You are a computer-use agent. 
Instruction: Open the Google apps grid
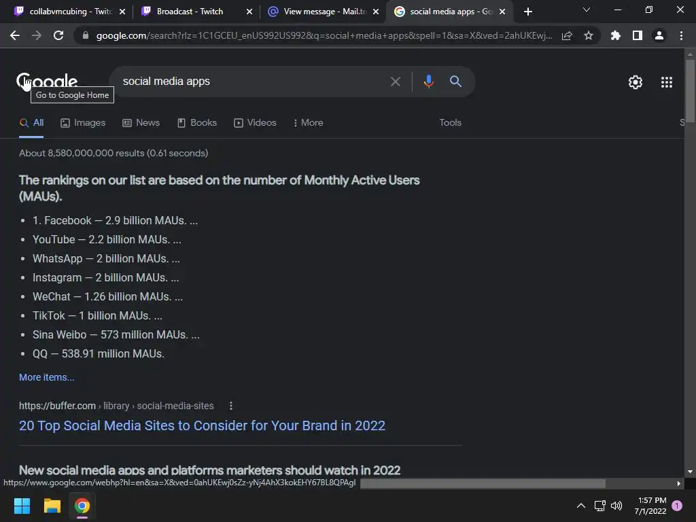[x=667, y=82]
